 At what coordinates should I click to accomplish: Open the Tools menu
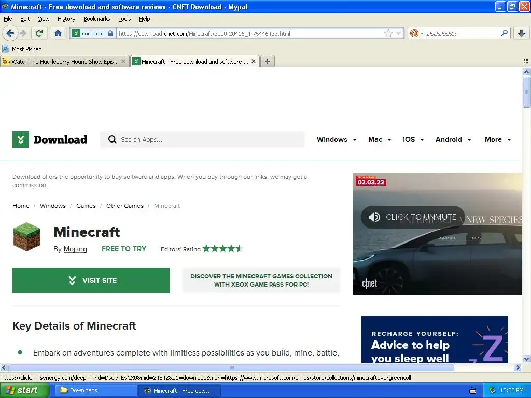(x=124, y=19)
